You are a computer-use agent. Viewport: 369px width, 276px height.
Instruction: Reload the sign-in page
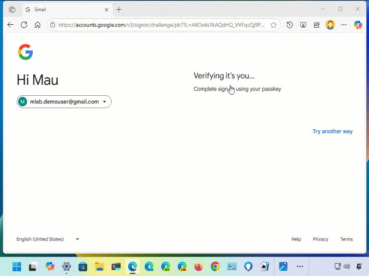pyautogui.click(x=24, y=25)
